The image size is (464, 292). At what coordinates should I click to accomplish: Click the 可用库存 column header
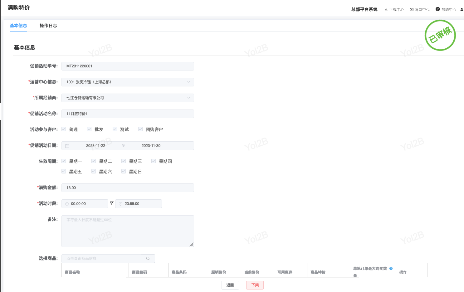pos(285,272)
